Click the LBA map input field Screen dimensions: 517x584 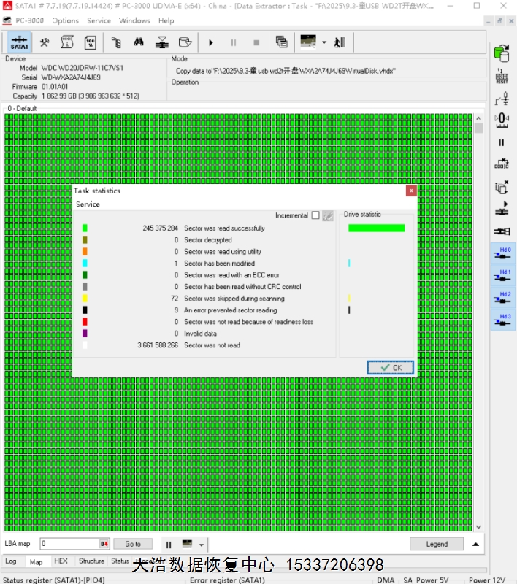click(x=69, y=544)
